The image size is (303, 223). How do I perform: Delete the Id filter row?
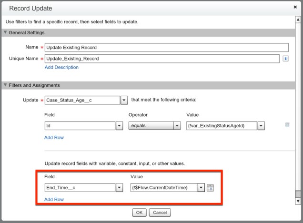click(x=287, y=125)
